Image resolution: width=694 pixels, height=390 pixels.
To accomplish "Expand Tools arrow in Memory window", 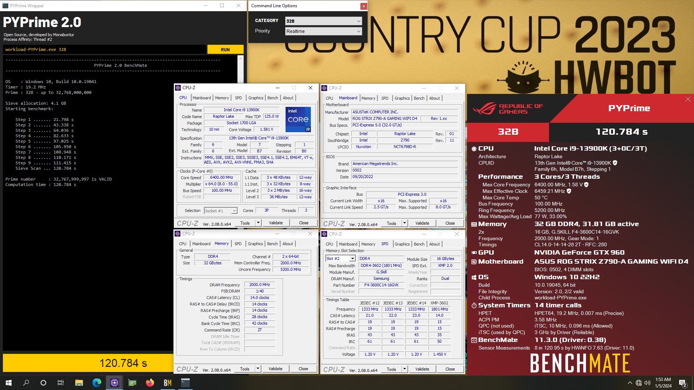I will 258,369.
